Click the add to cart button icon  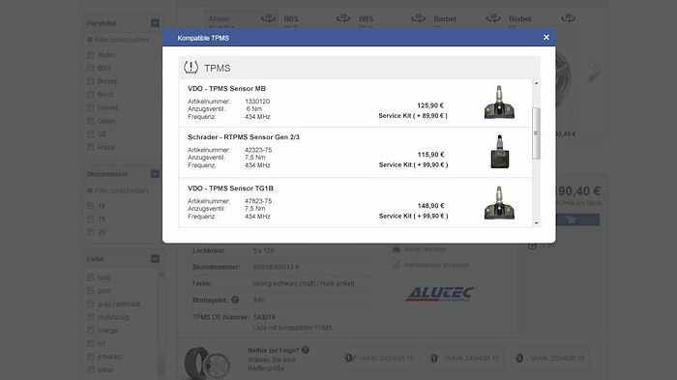coord(572,219)
